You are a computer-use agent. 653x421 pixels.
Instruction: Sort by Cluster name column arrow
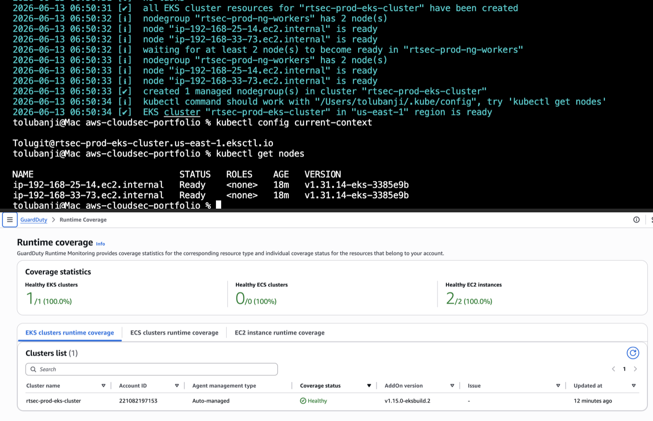pos(104,386)
